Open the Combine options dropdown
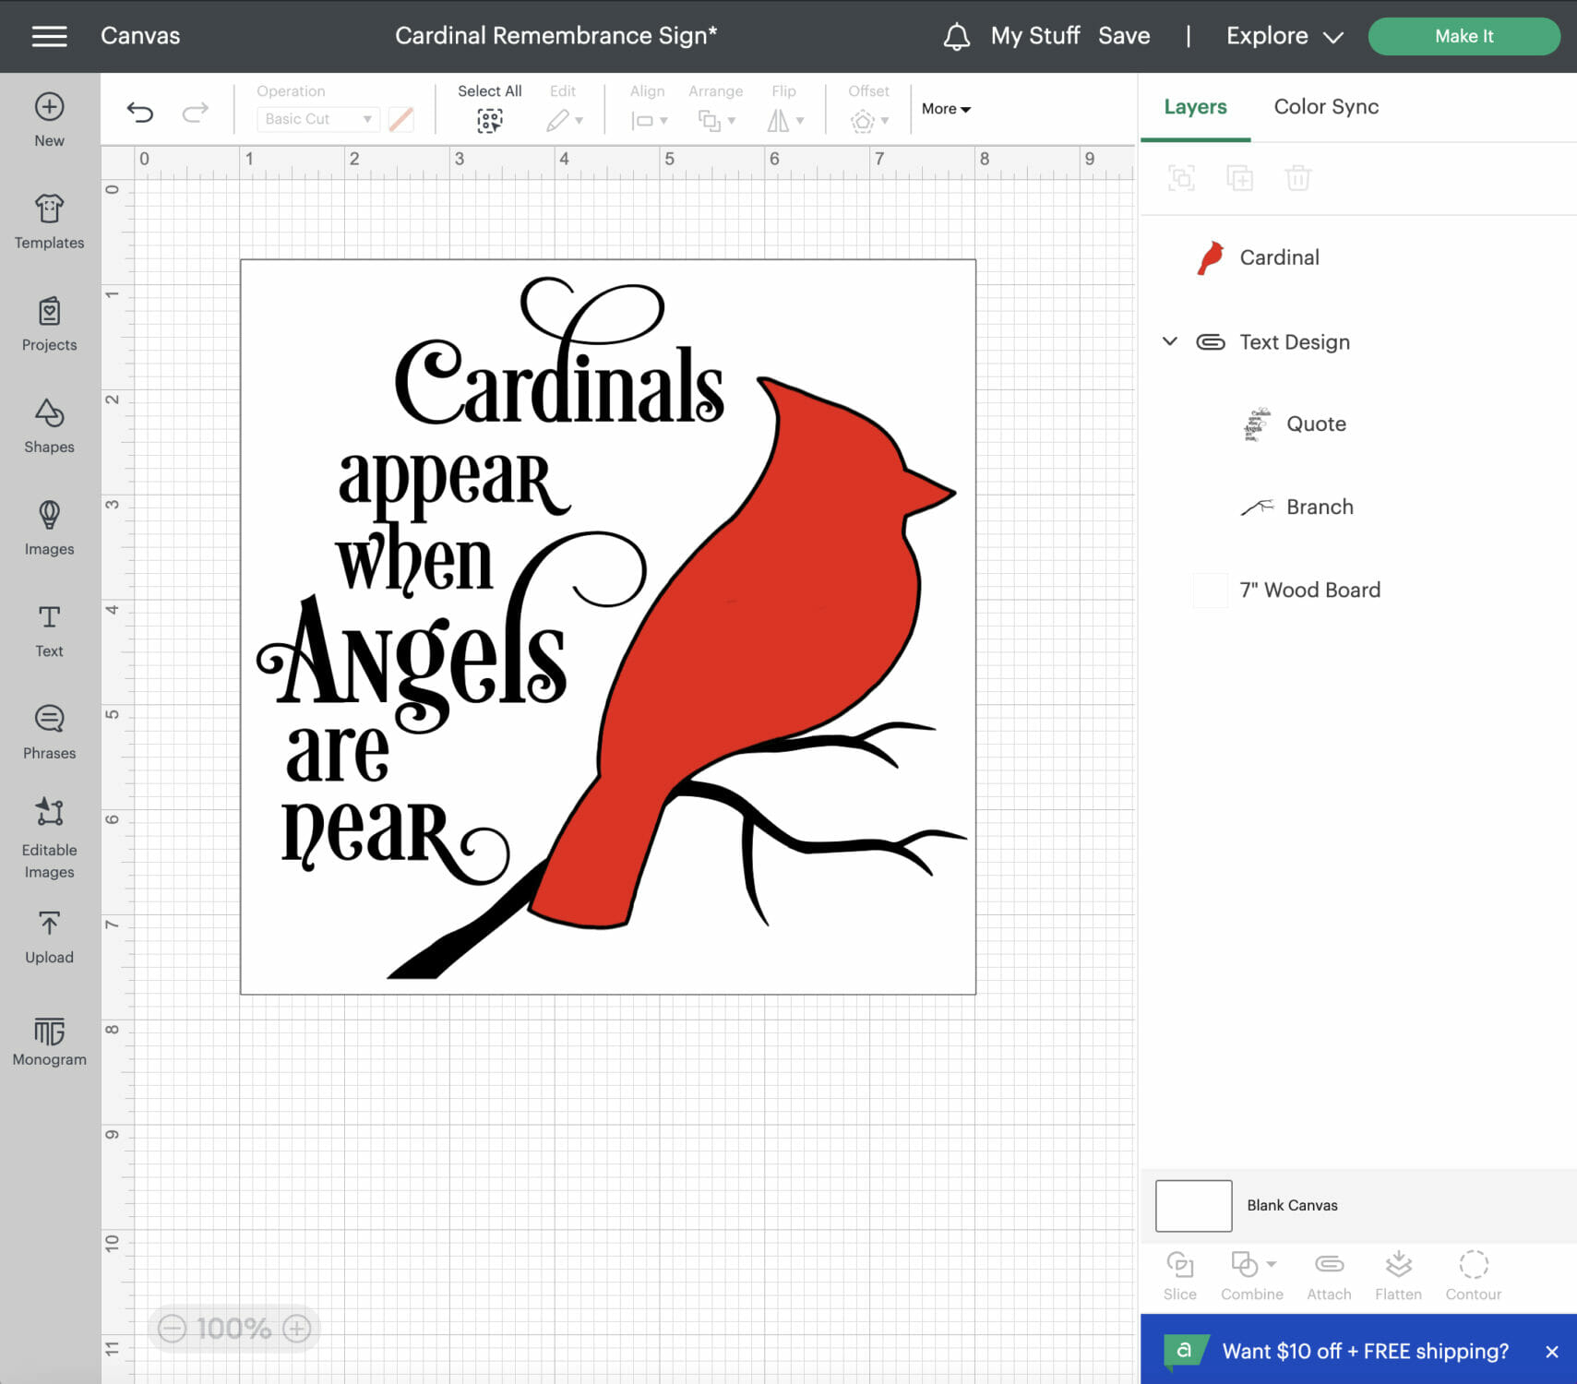The width and height of the screenshot is (1577, 1384). (1271, 1264)
